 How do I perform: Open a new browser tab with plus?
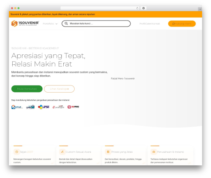click(200, 9)
